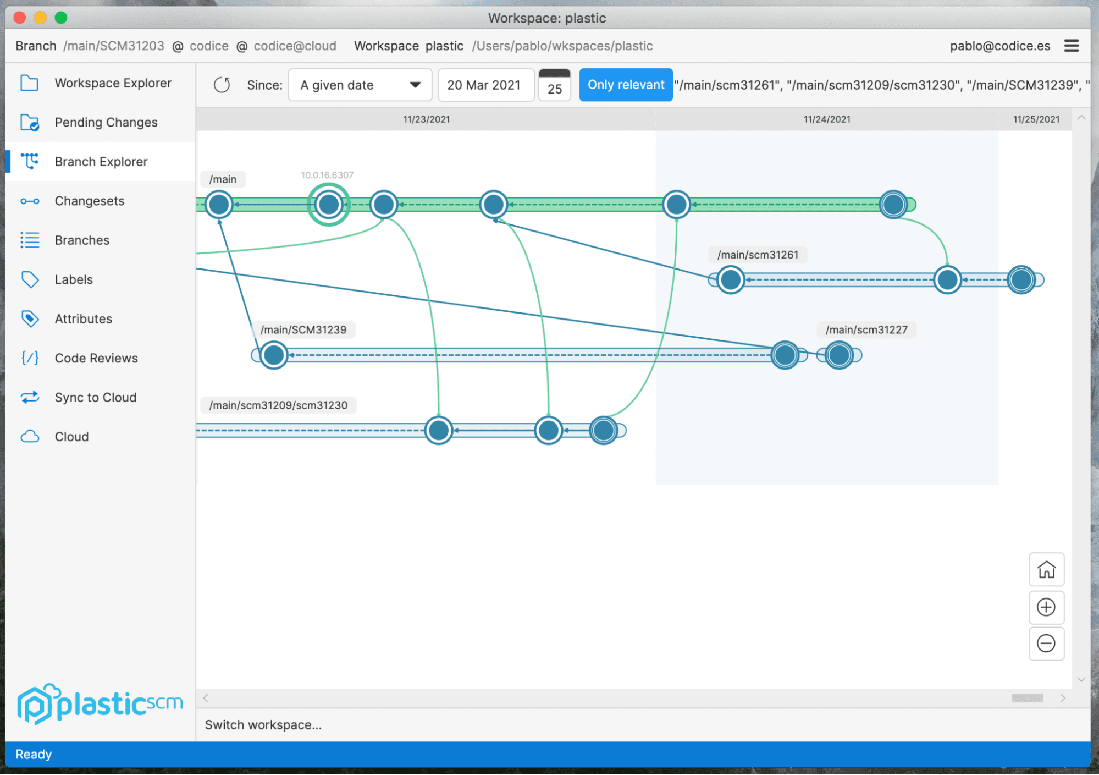Collapse the diagram with zoom out control
Viewport: 1099px width, 775px height.
pyautogui.click(x=1046, y=644)
